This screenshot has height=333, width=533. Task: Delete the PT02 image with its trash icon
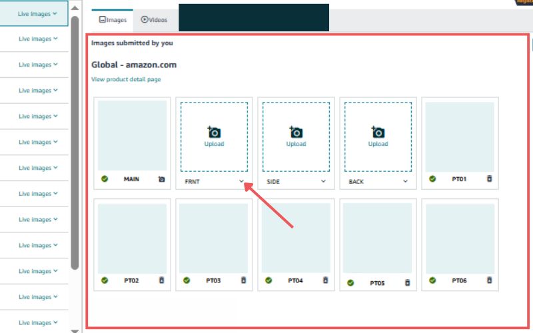[x=161, y=280]
